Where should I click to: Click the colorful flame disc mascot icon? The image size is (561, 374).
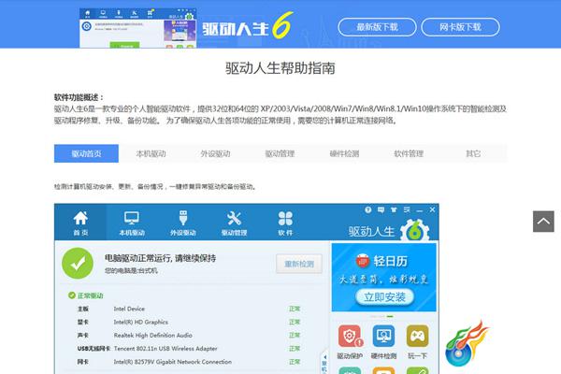pos(467,343)
